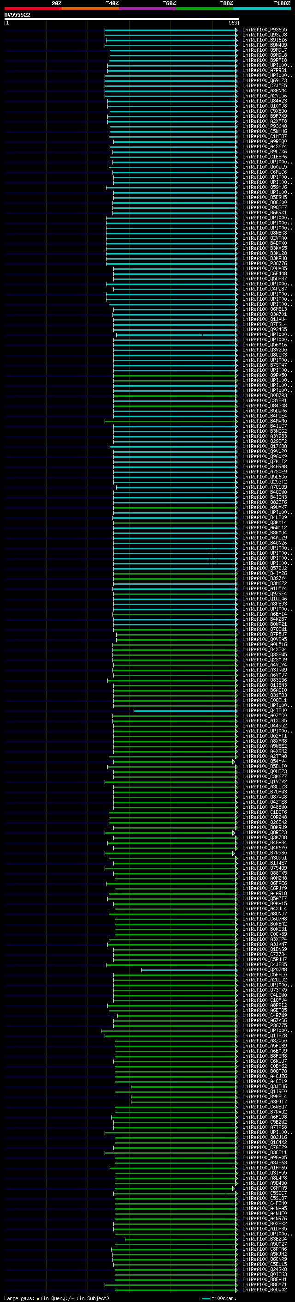Click the arrowhead of hit UniRef100_C6MTA5
Image resolution: width=295 pixels, height=1302 pixels.
pyautogui.click(x=234, y=1188)
